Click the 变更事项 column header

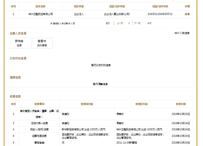[39, 104]
